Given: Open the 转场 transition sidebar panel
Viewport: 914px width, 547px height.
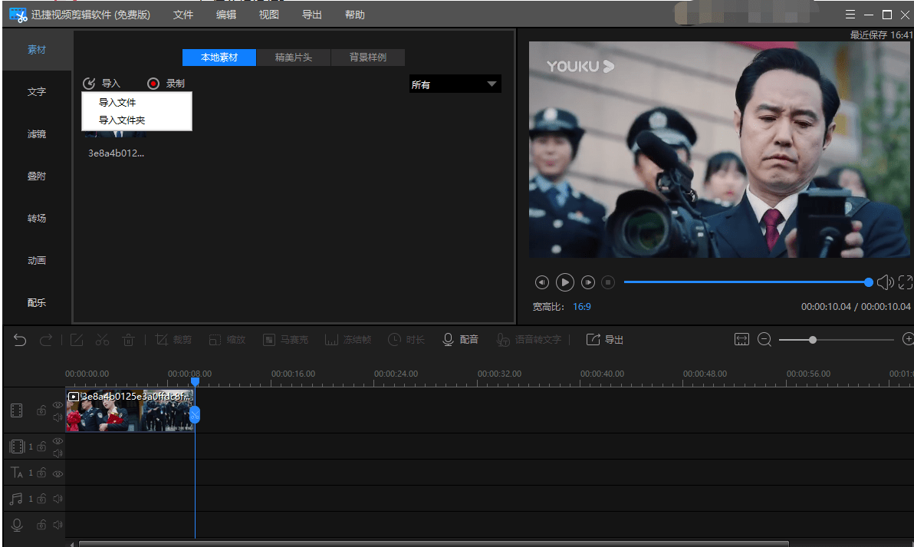Looking at the screenshot, I should tap(37, 218).
